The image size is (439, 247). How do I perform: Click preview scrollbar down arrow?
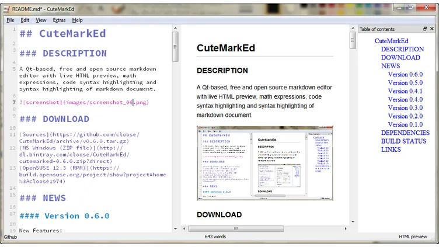point(353,222)
